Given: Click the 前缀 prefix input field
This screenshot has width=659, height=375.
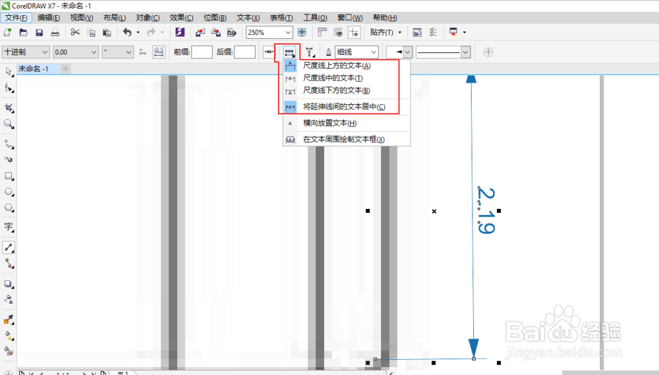Looking at the screenshot, I should click(202, 52).
